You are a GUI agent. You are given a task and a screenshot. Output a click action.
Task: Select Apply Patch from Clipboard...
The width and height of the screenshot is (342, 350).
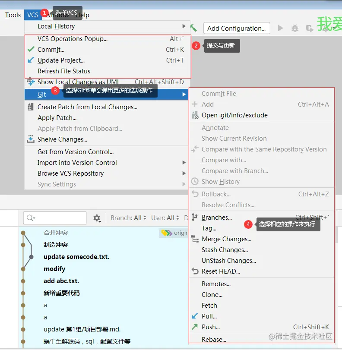pos(106,128)
